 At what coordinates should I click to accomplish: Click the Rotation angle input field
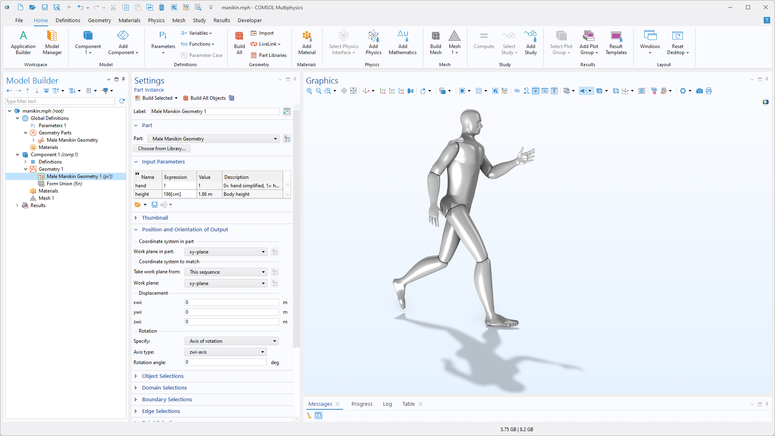coord(225,363)
